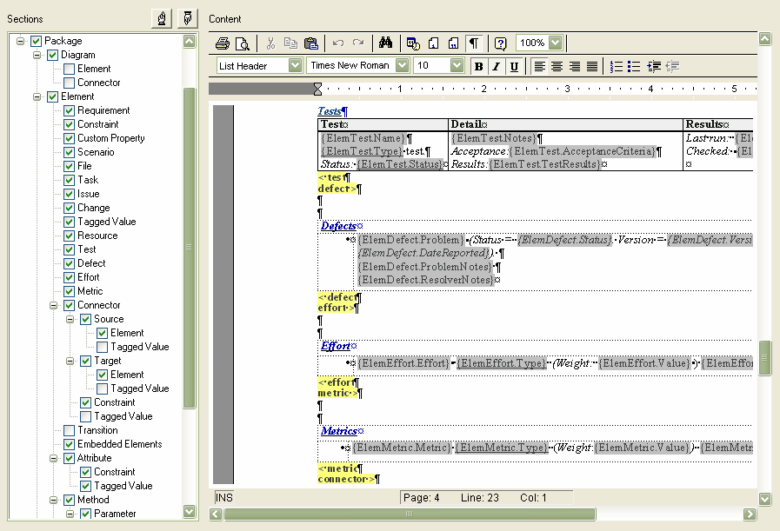The image size is (780, 531).
Task: Uncheck the Requirement section checkbox
Action: point(70,110)
